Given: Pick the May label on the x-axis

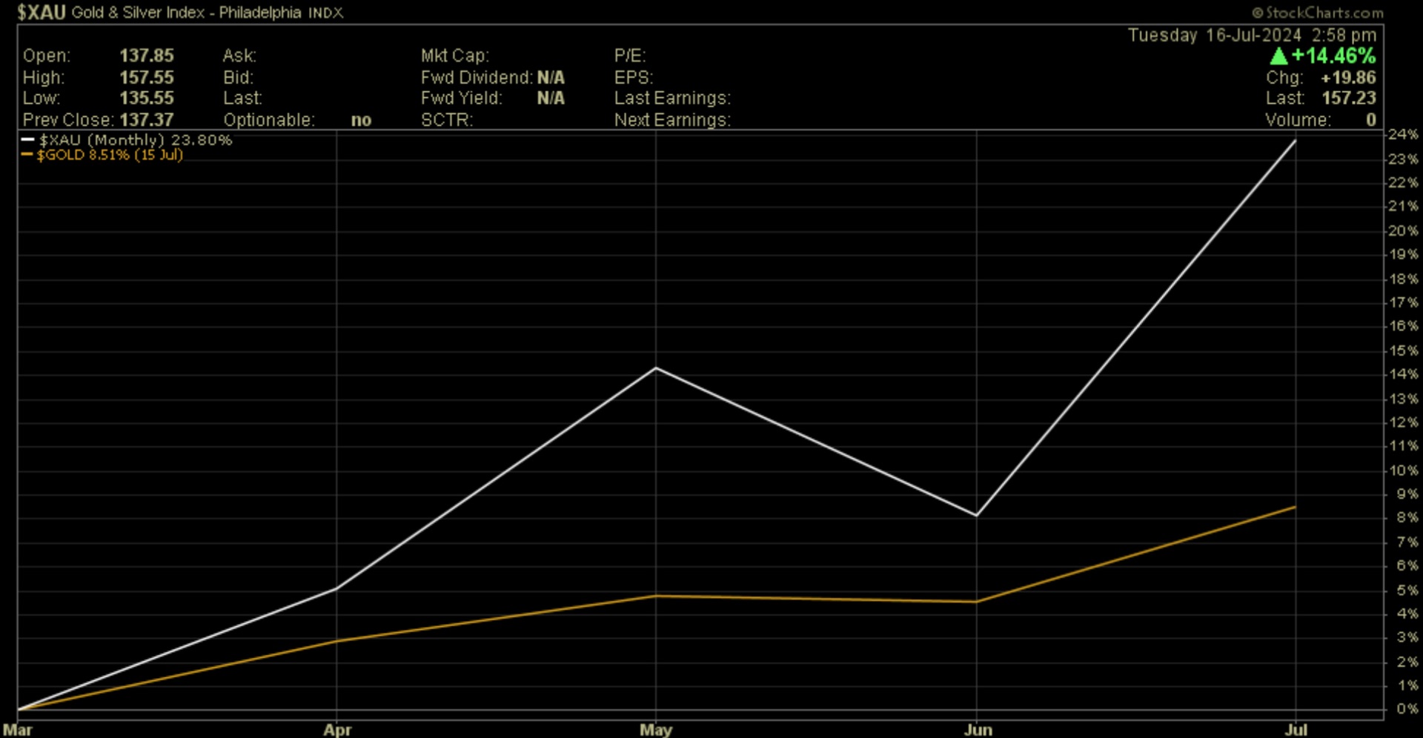Looking at the screenshot, I should 656,730.
